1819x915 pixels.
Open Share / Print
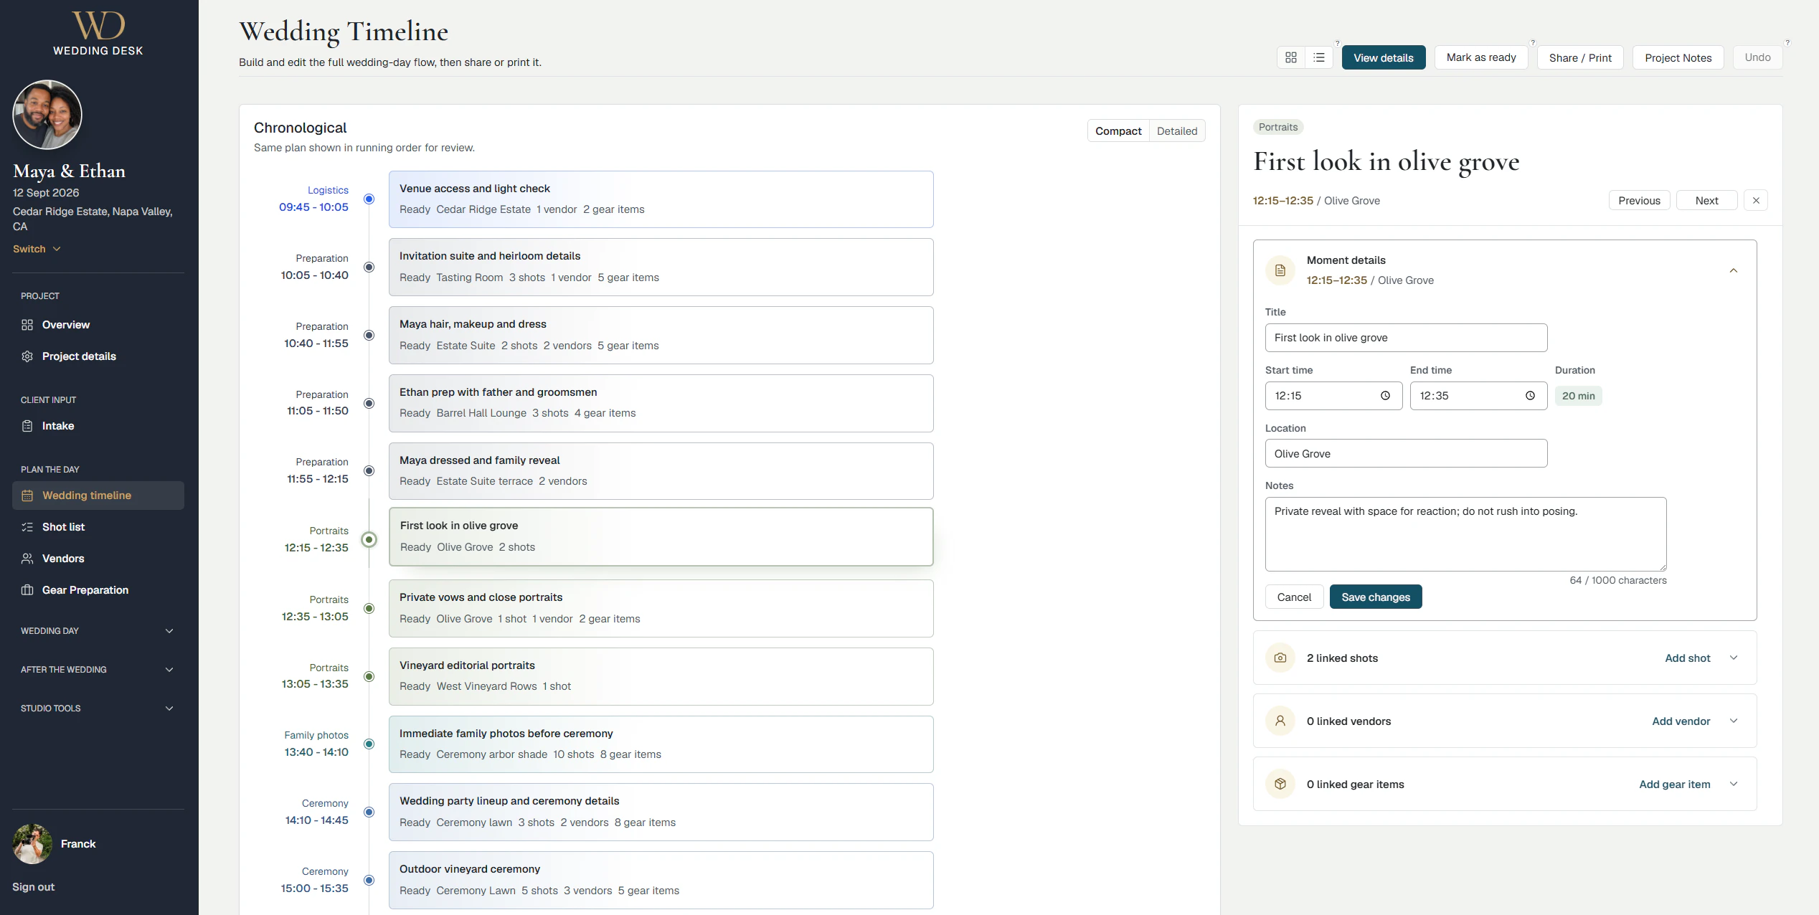pyautogui.click(x=1580, y=57)
